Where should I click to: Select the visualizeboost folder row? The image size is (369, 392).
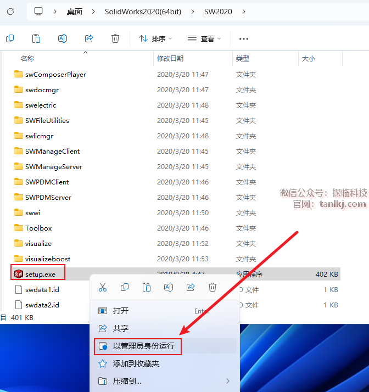coord(177,259)
